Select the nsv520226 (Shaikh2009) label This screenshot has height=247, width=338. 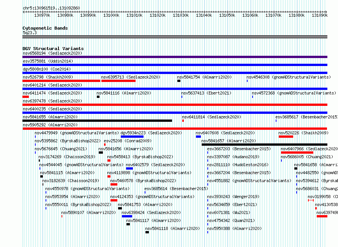pos(303,133)
